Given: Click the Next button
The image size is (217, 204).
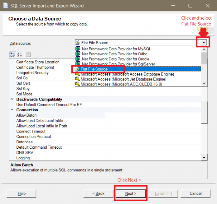Looking at the screenshot, I should (131, 193).
